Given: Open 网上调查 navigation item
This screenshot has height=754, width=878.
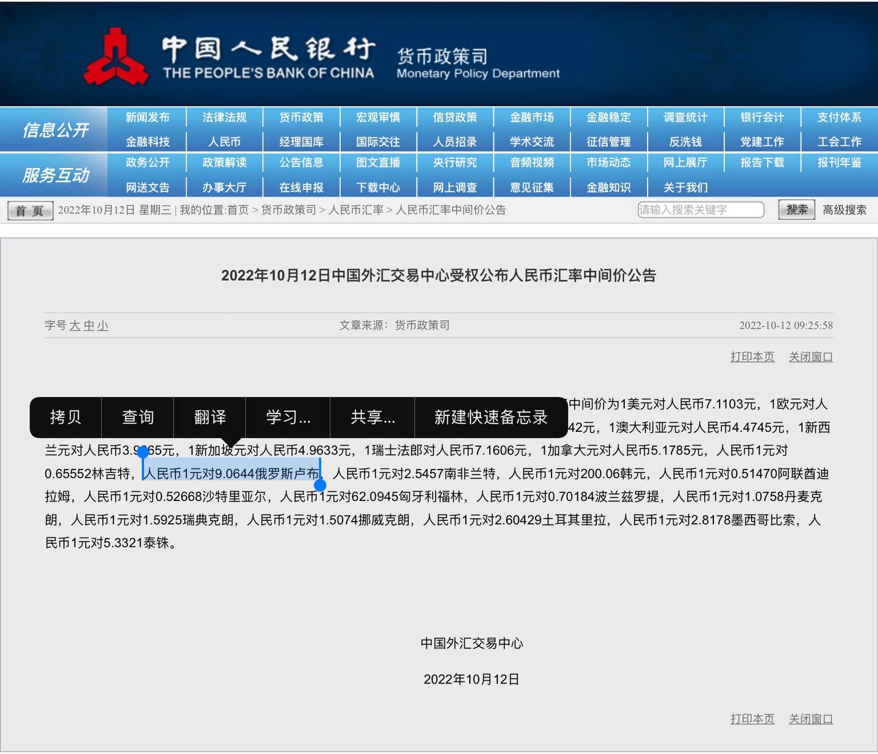Looking at the screenshot, I should pos(455,187).
